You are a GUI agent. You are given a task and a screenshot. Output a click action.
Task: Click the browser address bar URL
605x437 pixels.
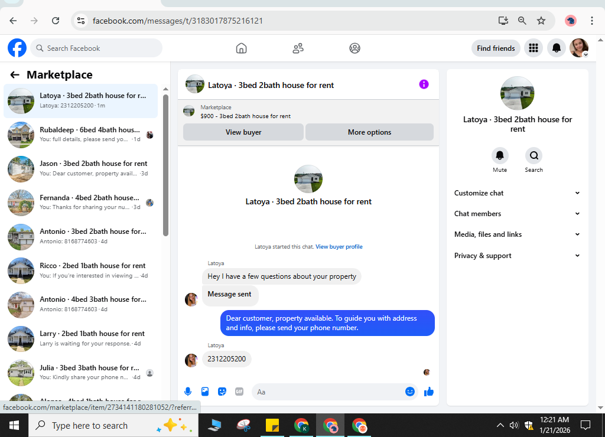click(x=177, y=21)
